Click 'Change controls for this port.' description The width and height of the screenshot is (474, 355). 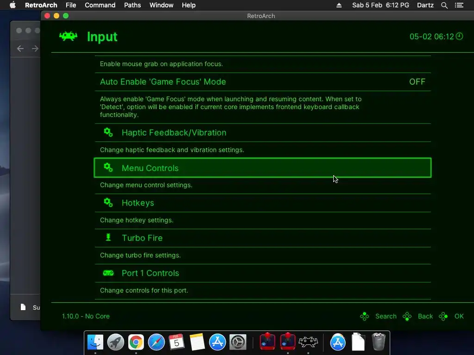[144, 290]
